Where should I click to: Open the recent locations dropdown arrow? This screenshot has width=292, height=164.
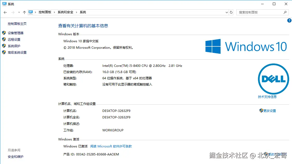pos(19,12)
